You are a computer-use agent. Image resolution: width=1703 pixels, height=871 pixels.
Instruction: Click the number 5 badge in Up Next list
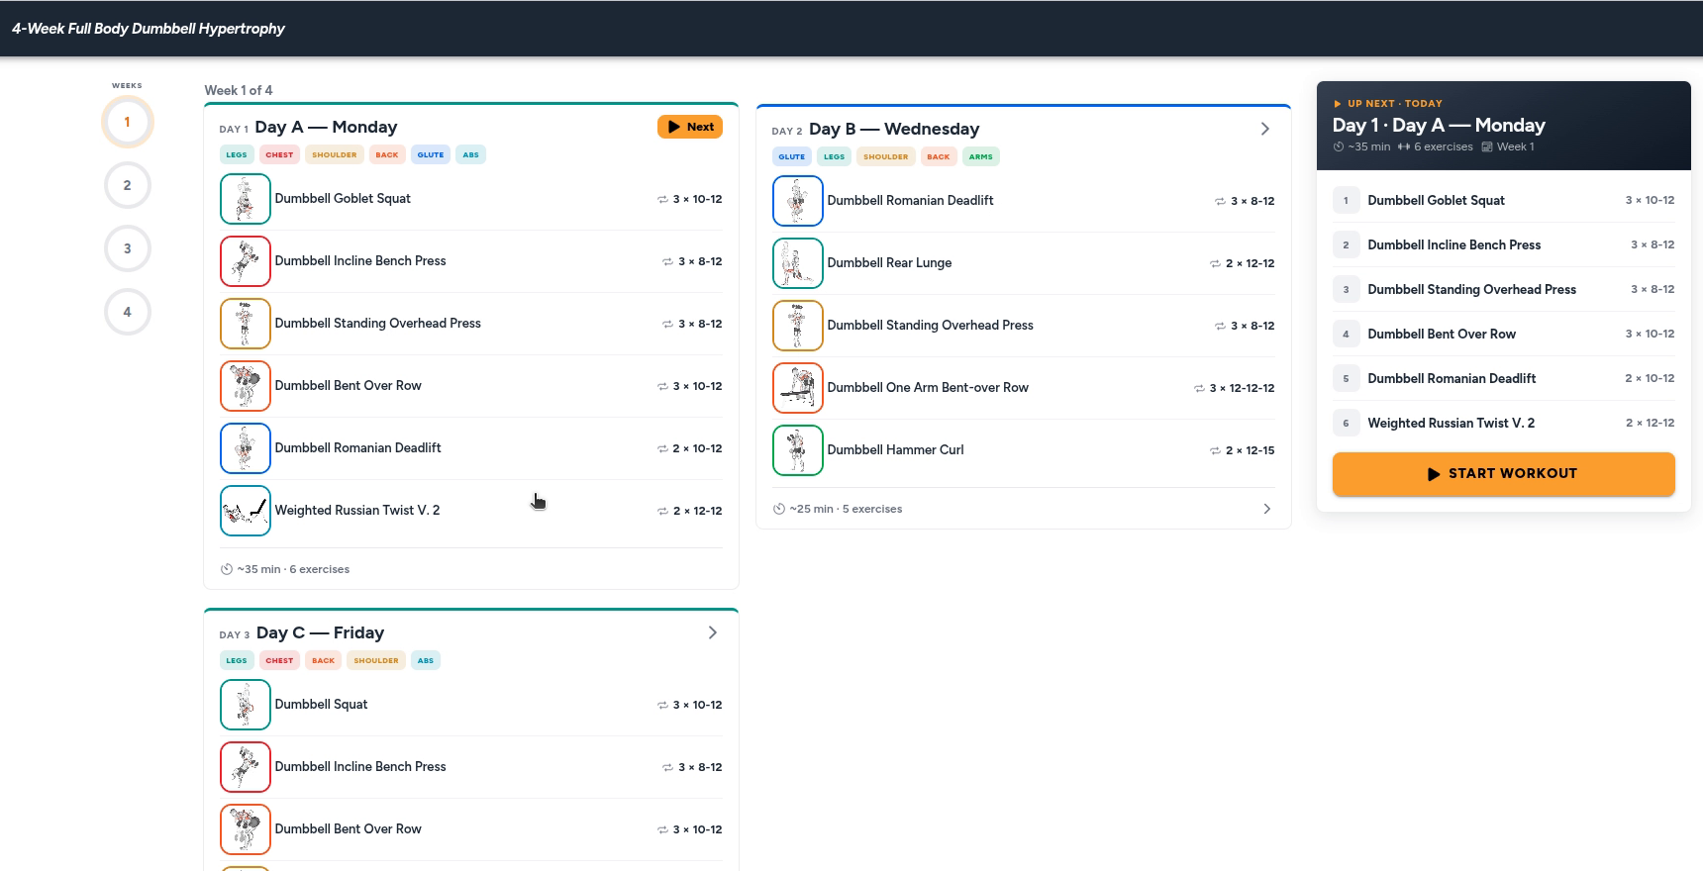[1346, 378]
